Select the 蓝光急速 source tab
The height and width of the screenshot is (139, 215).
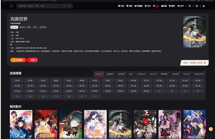click(x=99, y=74)
